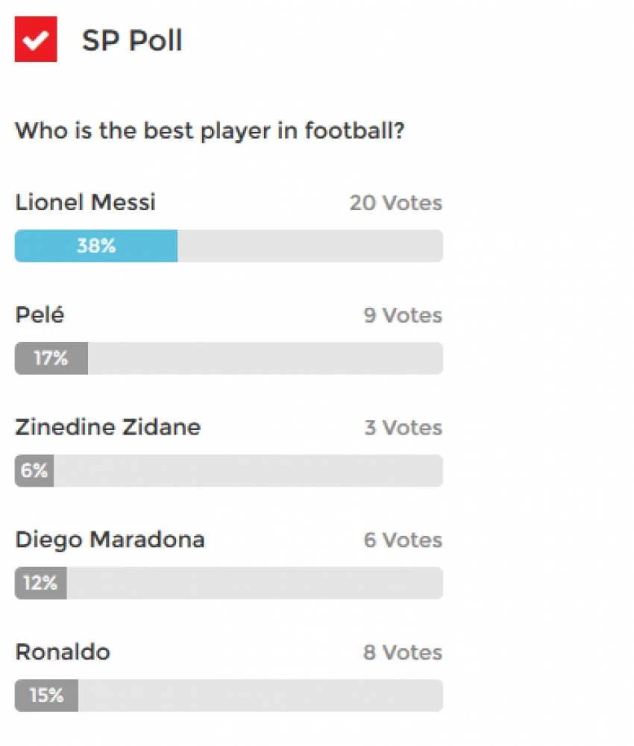Click the 15% bar for Ronaldo
Viewport: 634px width, 746px height.
tap(47, 695)
